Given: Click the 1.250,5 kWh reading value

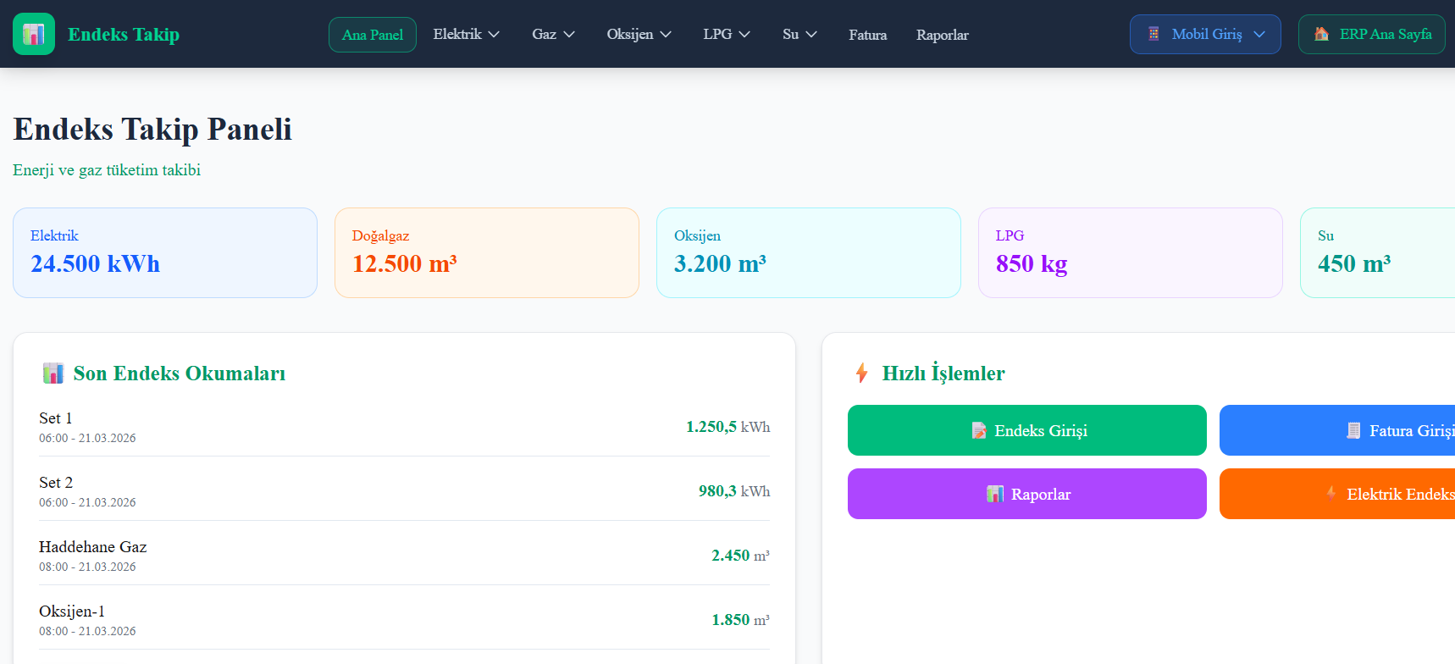Looking at the screenshot, I should 728,427.
